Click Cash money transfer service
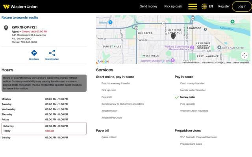This screenshot has width=252, height=157. tap(193, 83)
